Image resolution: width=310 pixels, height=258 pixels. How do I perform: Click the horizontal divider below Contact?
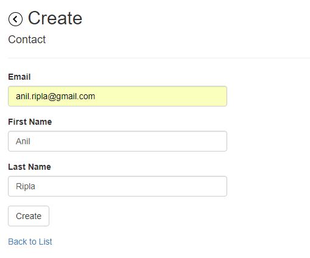(159, 58)
